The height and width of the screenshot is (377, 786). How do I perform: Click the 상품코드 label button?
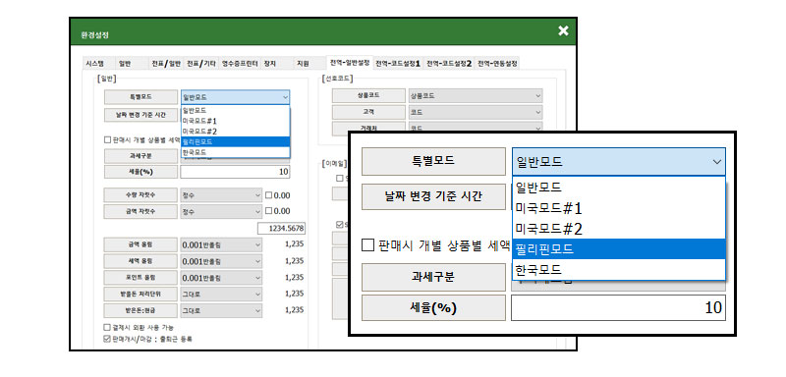tap(369, 95)
